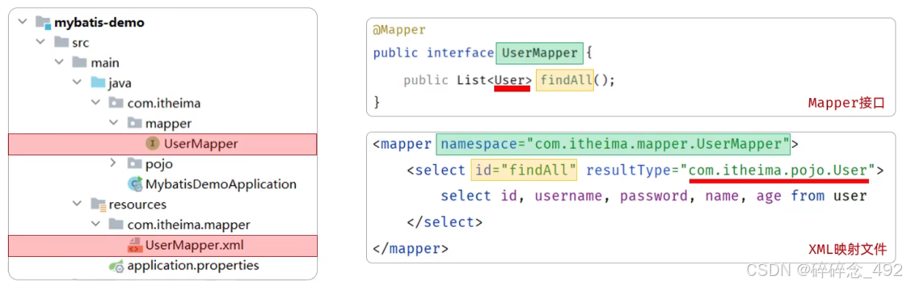Click the com.itheima.pojo.User resultType value

pos(778,171)
